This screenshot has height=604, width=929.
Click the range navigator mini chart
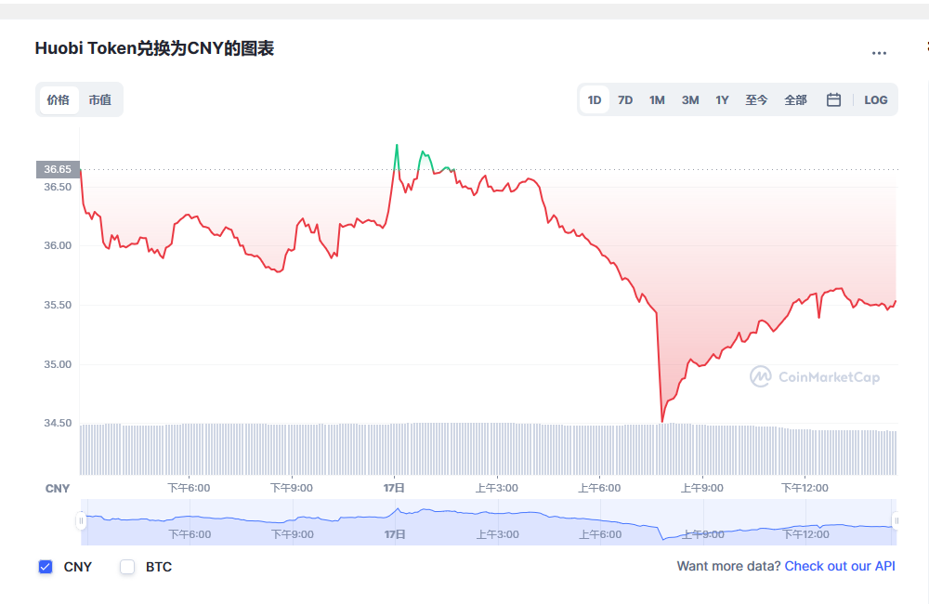[489, 521]
